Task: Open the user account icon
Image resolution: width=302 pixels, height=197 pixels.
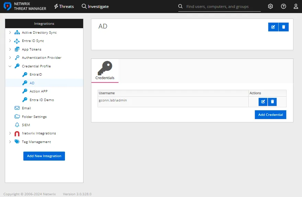Action: click(x=296, y=7)
